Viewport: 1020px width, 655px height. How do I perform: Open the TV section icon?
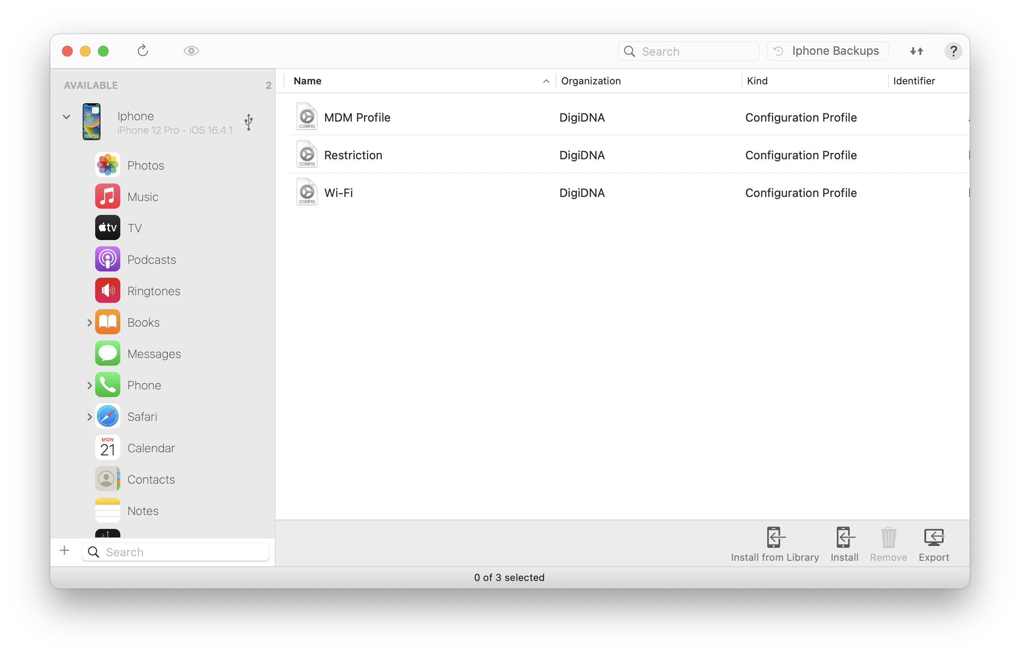click(108, 228)
